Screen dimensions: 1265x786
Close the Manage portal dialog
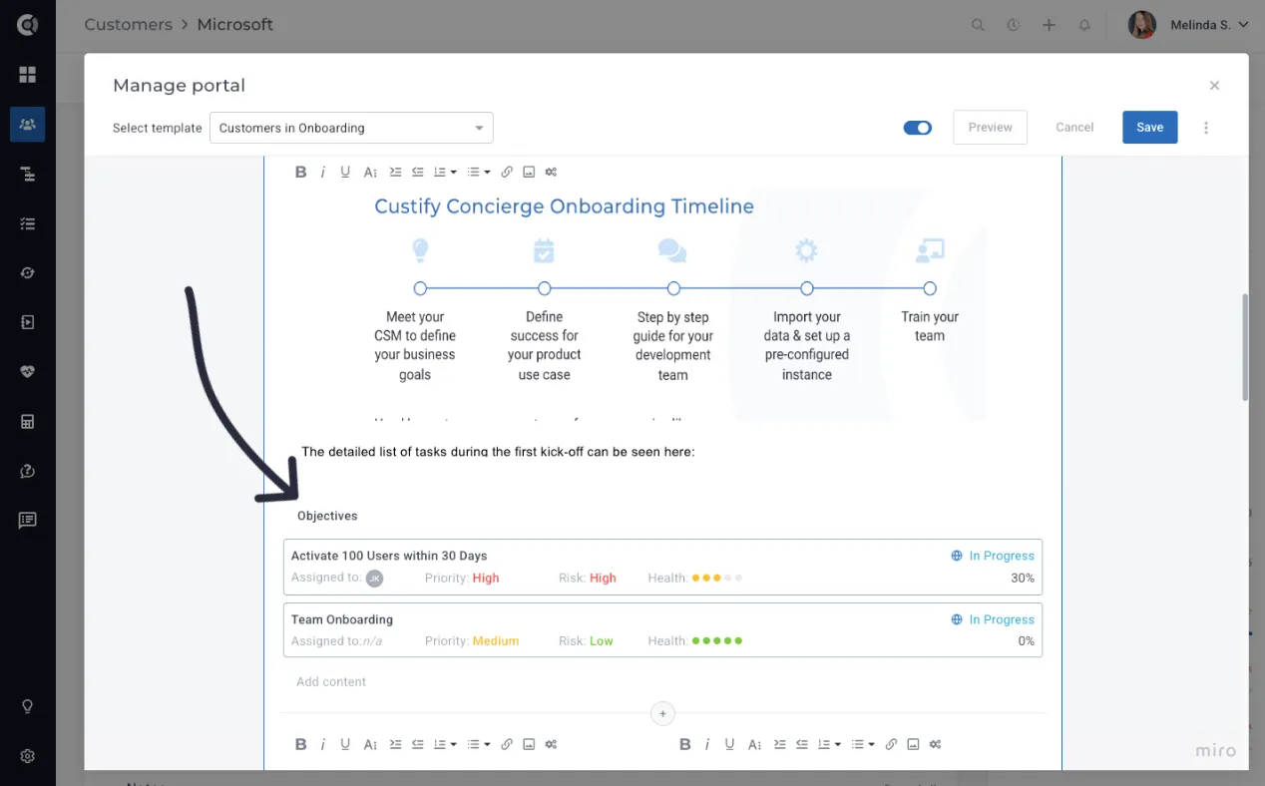(x=1214, y=86)
